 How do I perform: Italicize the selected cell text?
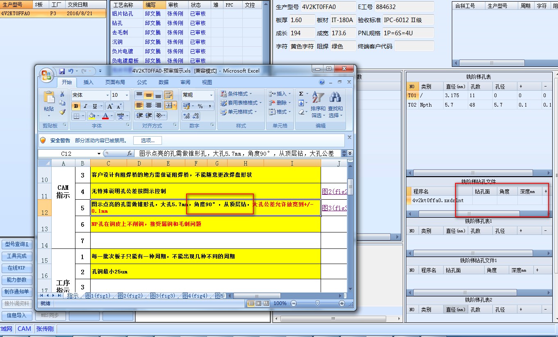85,106
